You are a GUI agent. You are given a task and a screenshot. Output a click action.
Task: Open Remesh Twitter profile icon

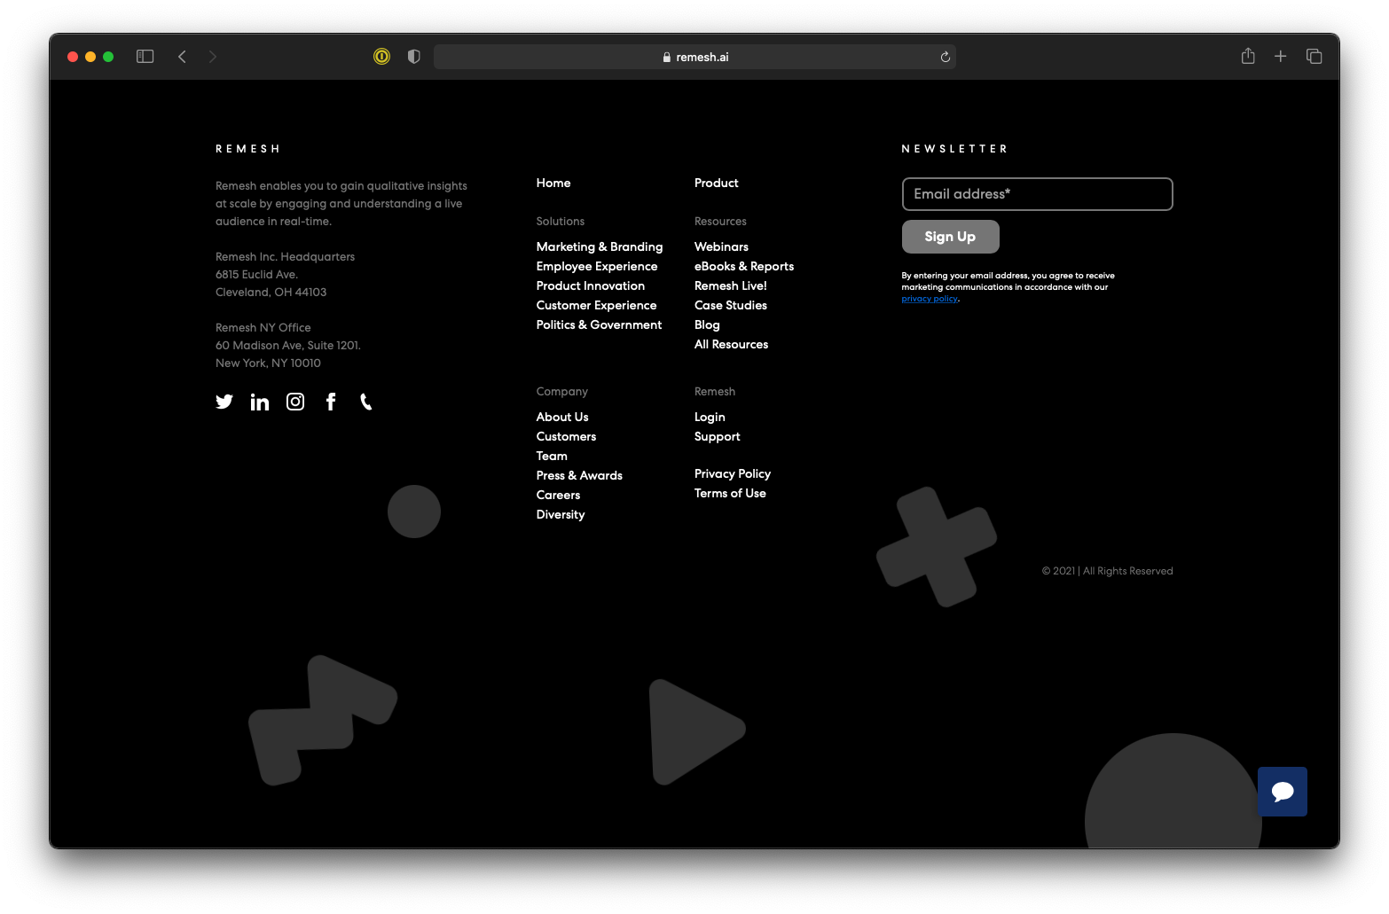224,402
